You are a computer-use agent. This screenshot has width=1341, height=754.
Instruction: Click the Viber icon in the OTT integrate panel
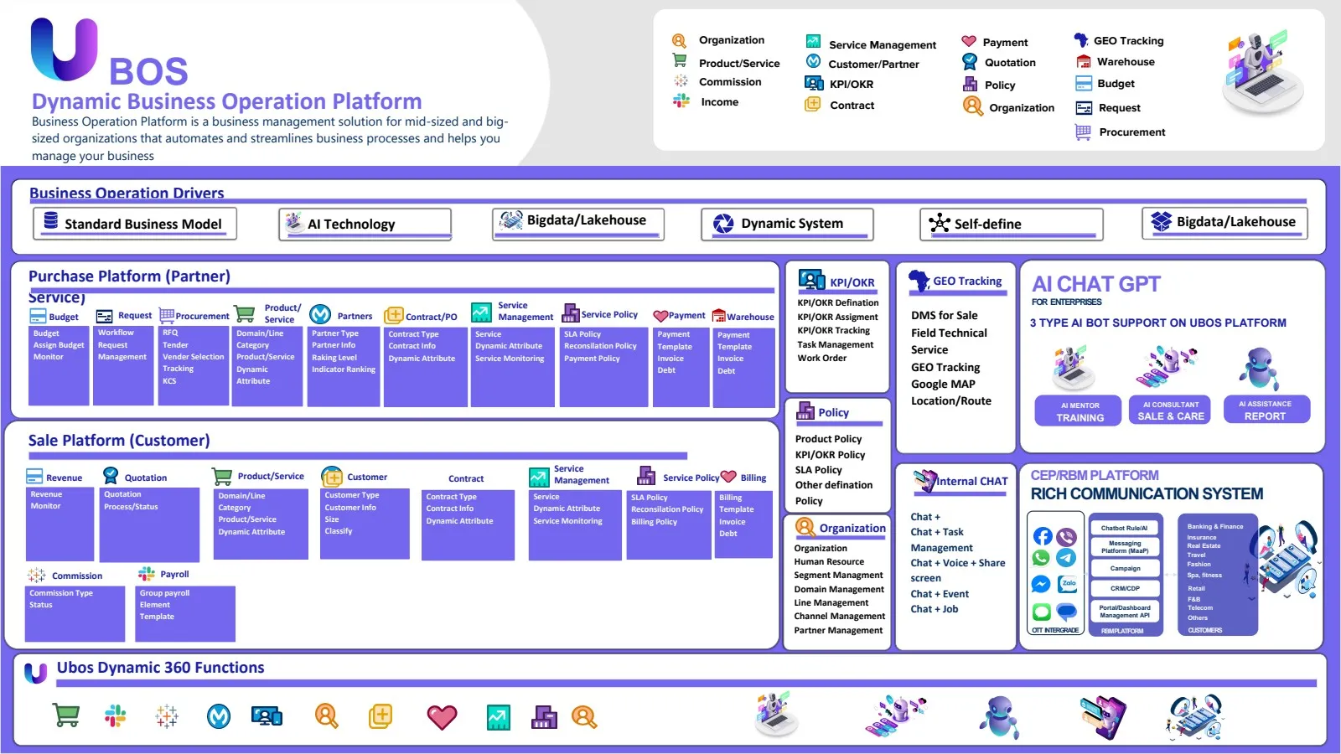pyautogui.click(x=1067, y=537)
